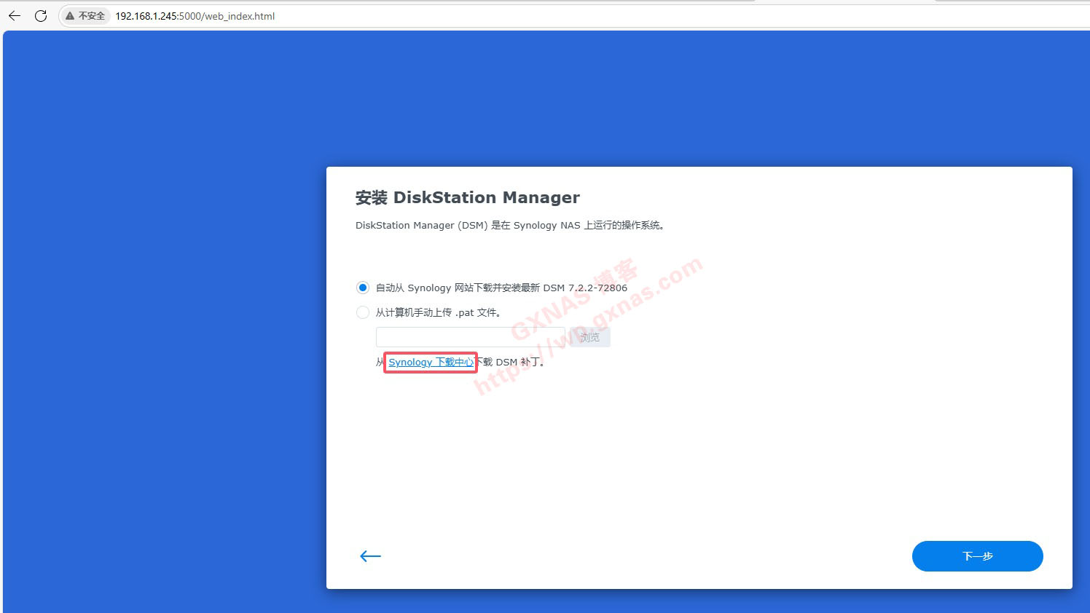This screenshot has height=613, width=1090.
Task: Go back using the wizard's left arrow
Action: [x=370, y=556]
